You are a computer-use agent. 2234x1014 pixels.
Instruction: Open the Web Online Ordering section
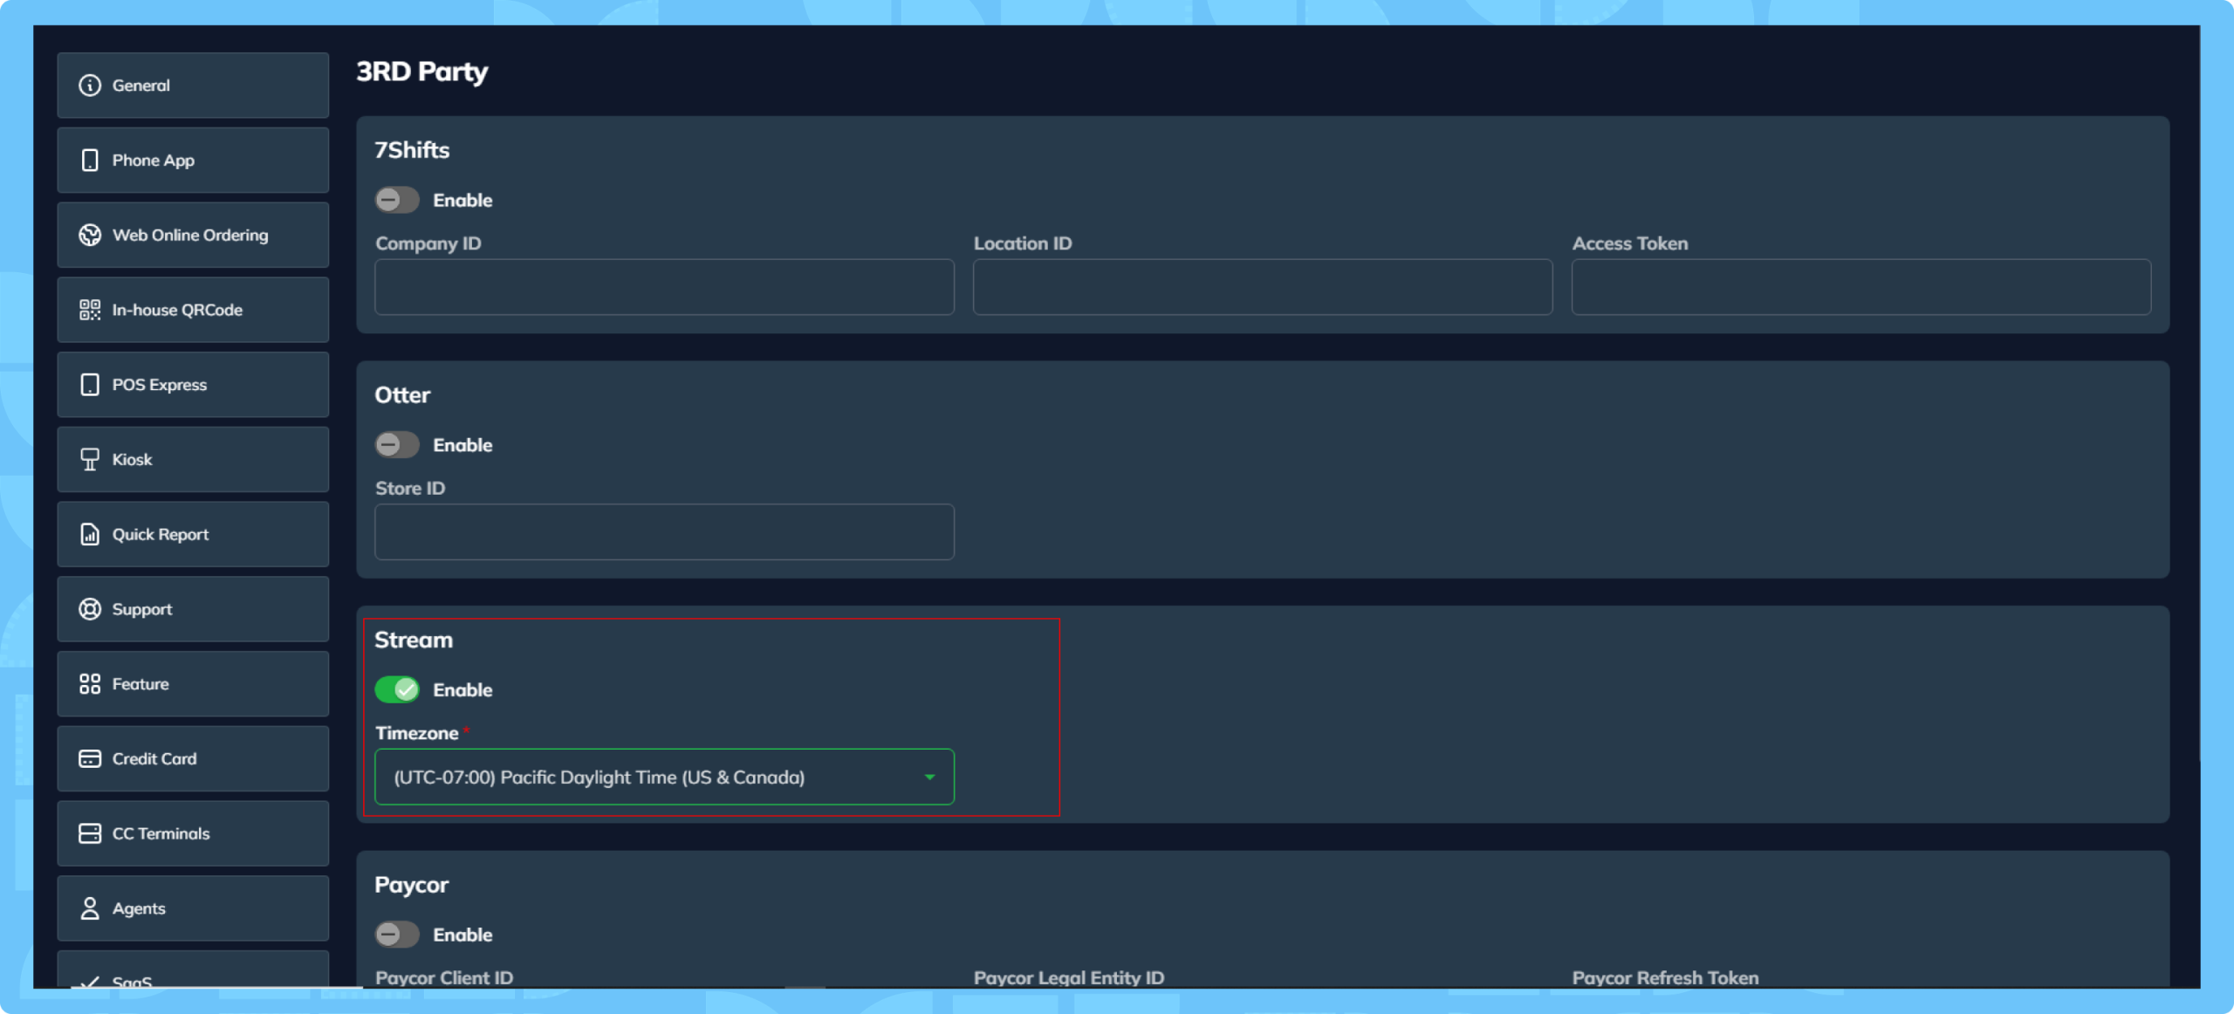pos(193,235)
